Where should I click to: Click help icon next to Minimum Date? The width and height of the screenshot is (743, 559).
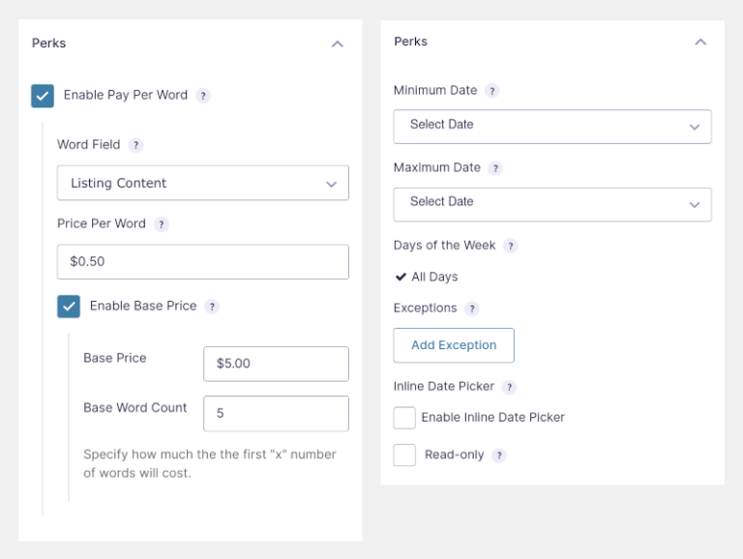(x=491, y=91)
